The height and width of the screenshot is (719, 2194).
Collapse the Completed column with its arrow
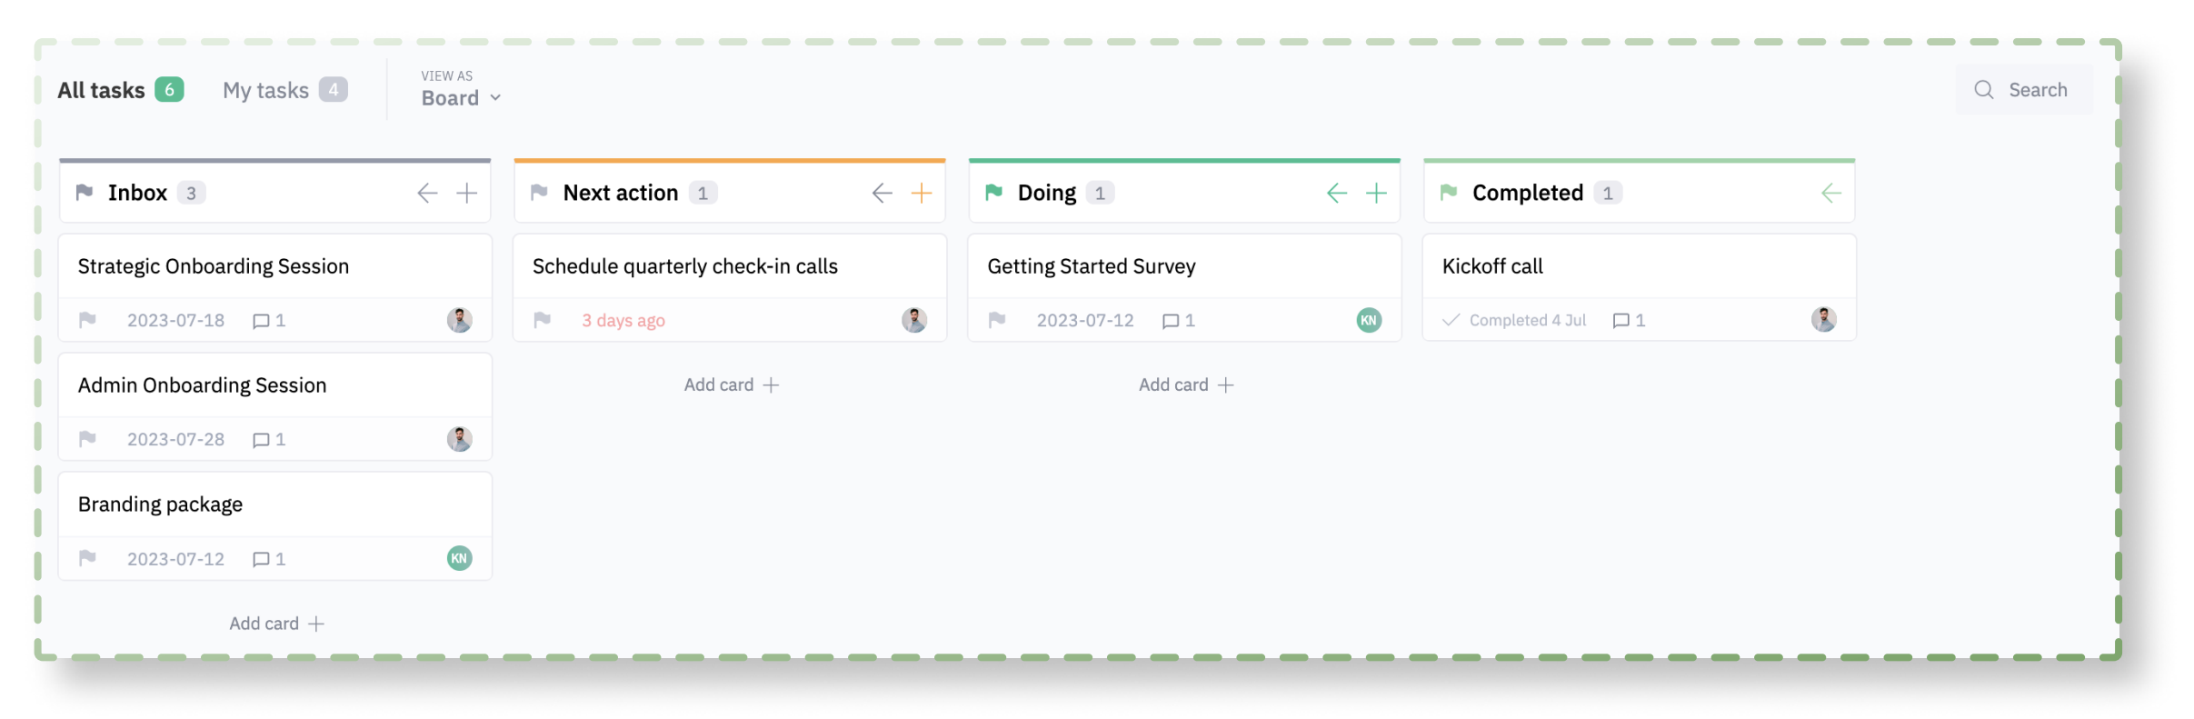[x=1830, y=192]
